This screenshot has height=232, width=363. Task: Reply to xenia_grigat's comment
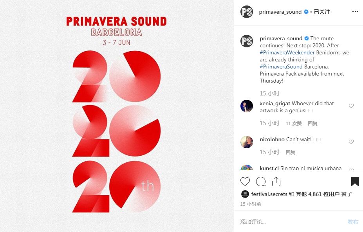click(x=312, y=123)
